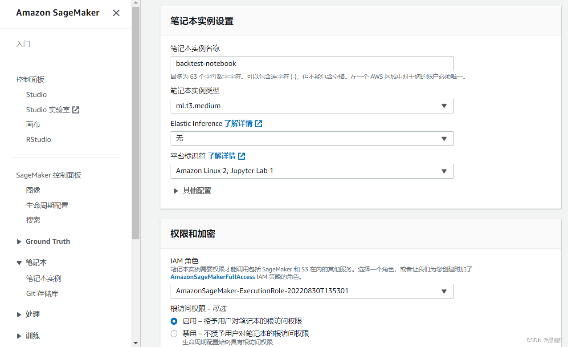
Task: Open AmazonSageMakerFullAccess policy link
Action: tap(213, 277)
